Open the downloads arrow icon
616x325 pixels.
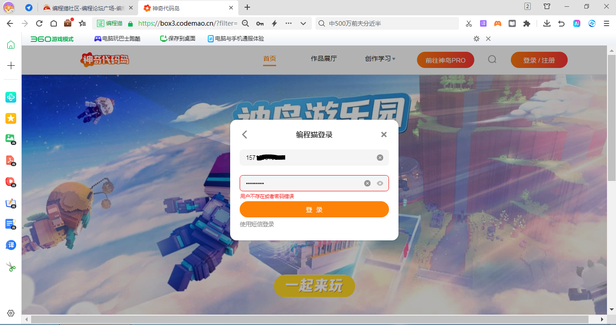pyautogui.click(x=547, y=23)
